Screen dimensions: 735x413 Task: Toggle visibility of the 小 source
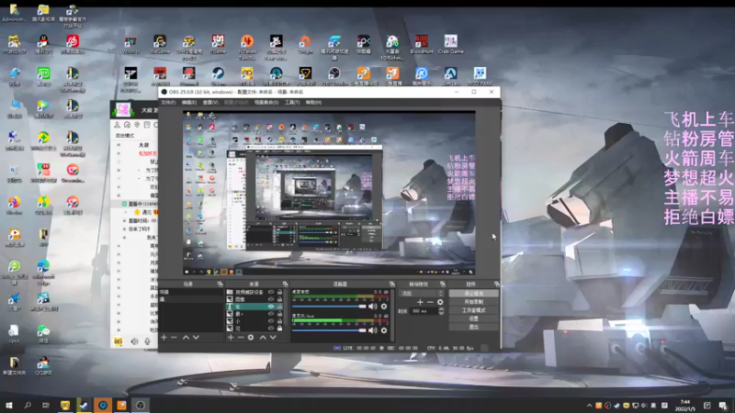270,321
